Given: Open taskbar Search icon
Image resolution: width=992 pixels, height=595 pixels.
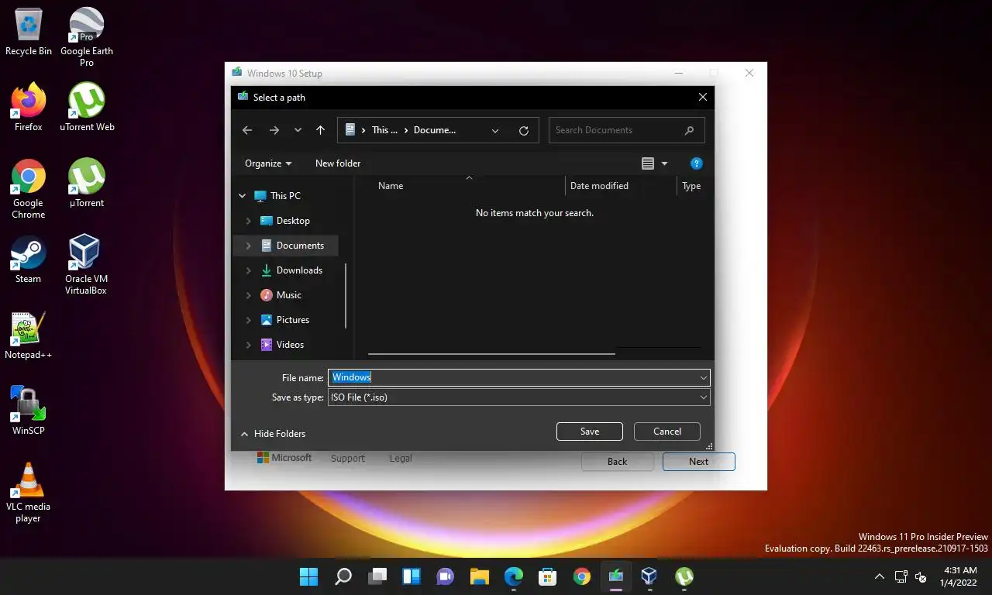Looking at the screenshot, I should pyautogui.click(x=343, y=576).
